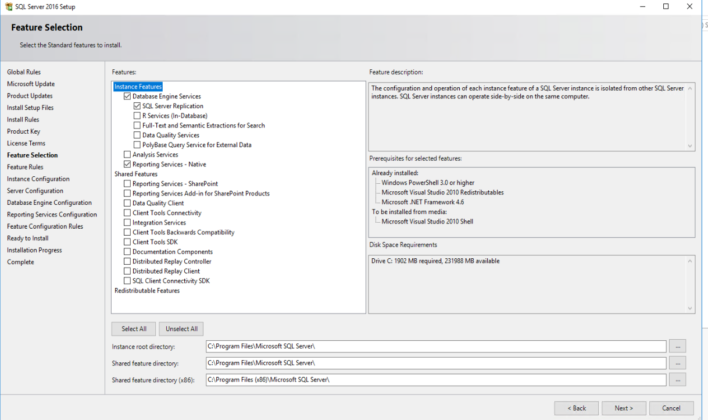Image resolution: width=708 pixels, height=420 pixels.
Task: Check the Analysis Services feature
Action: click(127, 154)
